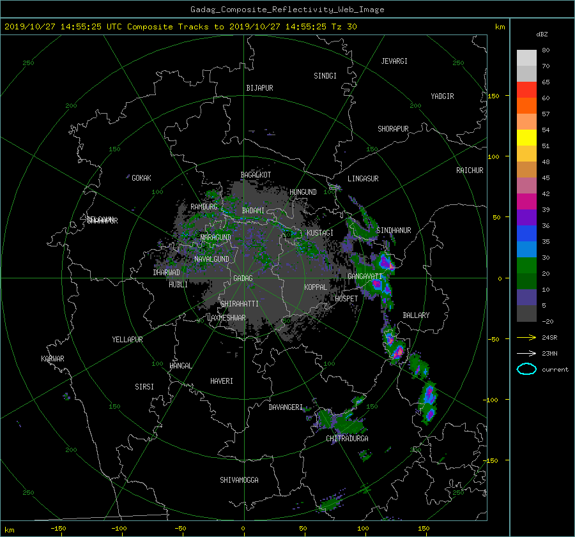Viewport: 575px width, 537px height.
Task: Click the cyan 'current' ellipse legend icon
Action: (x=526, y=369)
